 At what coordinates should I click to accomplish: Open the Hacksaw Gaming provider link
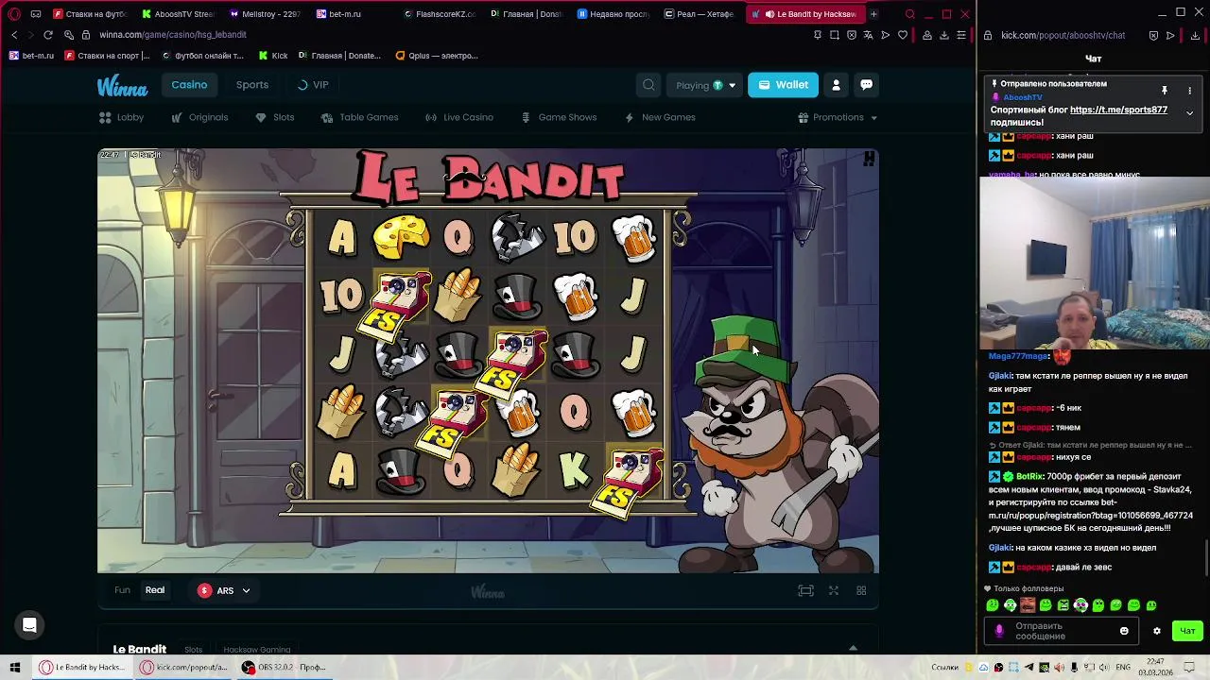256,650
